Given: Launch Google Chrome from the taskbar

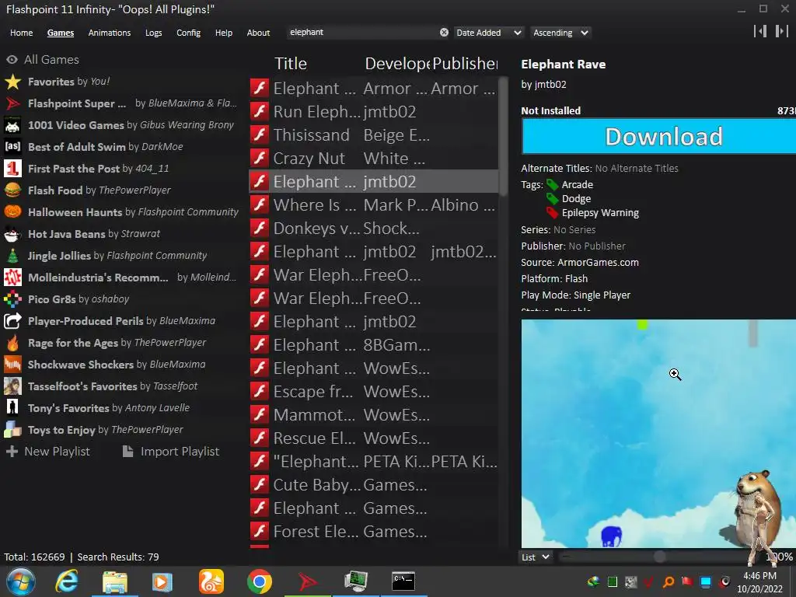Looking at the screenshot, I should click(260, 581).
